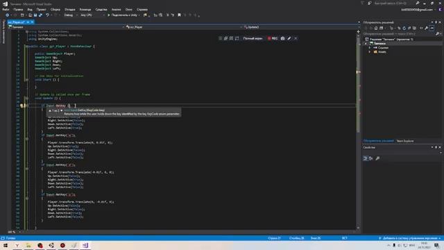Viewport: 444px width, 250px height.
Task: Open the Debug configuration dropdown
Action: click(71, 15)
